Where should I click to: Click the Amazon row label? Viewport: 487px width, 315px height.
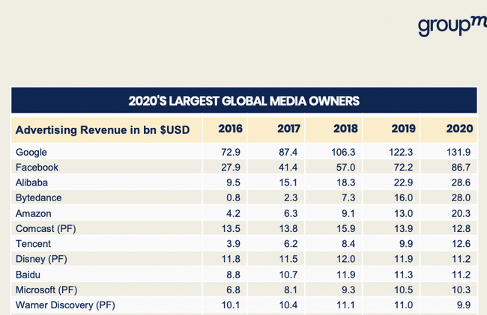33,214
